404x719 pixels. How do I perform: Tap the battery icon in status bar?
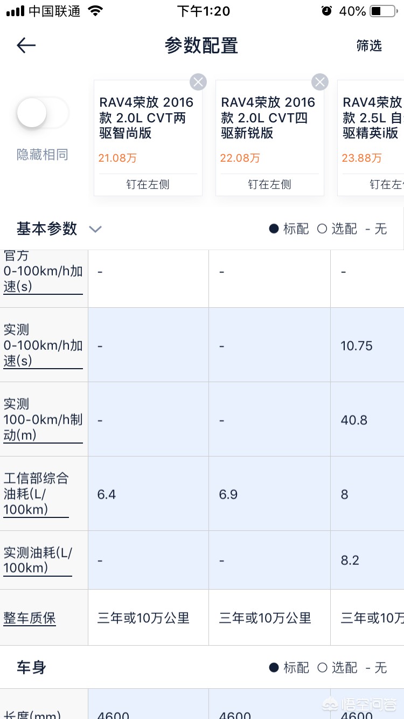383,11
